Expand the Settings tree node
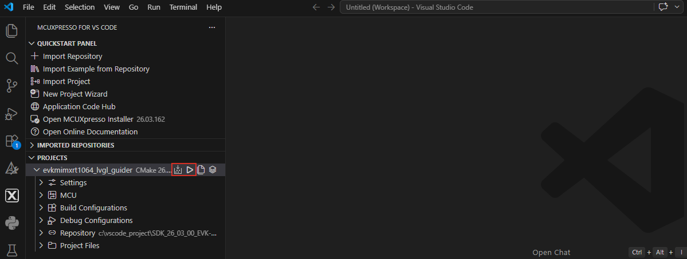687x259 pixels. tap(41, 182)
